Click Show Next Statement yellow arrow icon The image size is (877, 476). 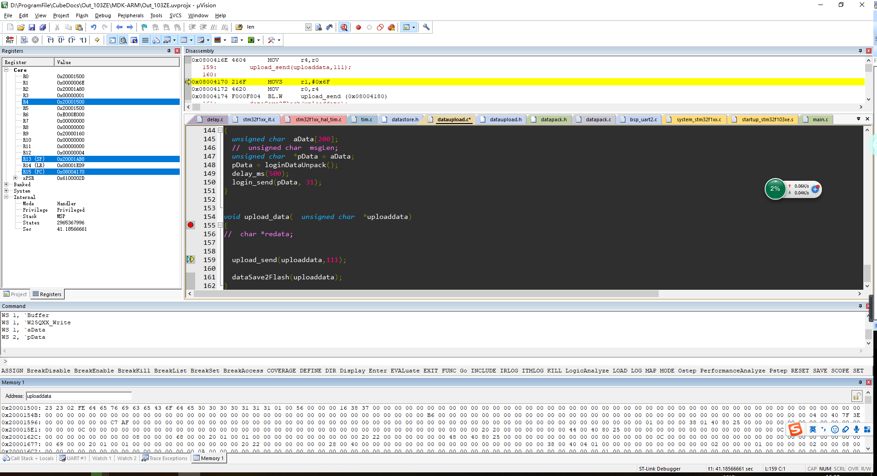coord(97,40)
